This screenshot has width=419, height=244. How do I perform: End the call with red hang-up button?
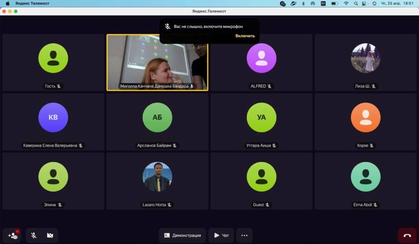(407, 235)
